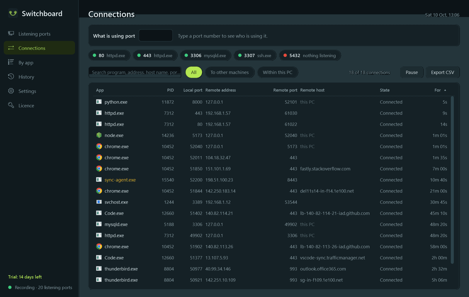This screenshot has width=469, height=297.
Task: Click the connections search field
Action: coord(135,72)
